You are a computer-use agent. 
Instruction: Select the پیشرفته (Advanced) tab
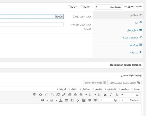[x=118, y=53]
